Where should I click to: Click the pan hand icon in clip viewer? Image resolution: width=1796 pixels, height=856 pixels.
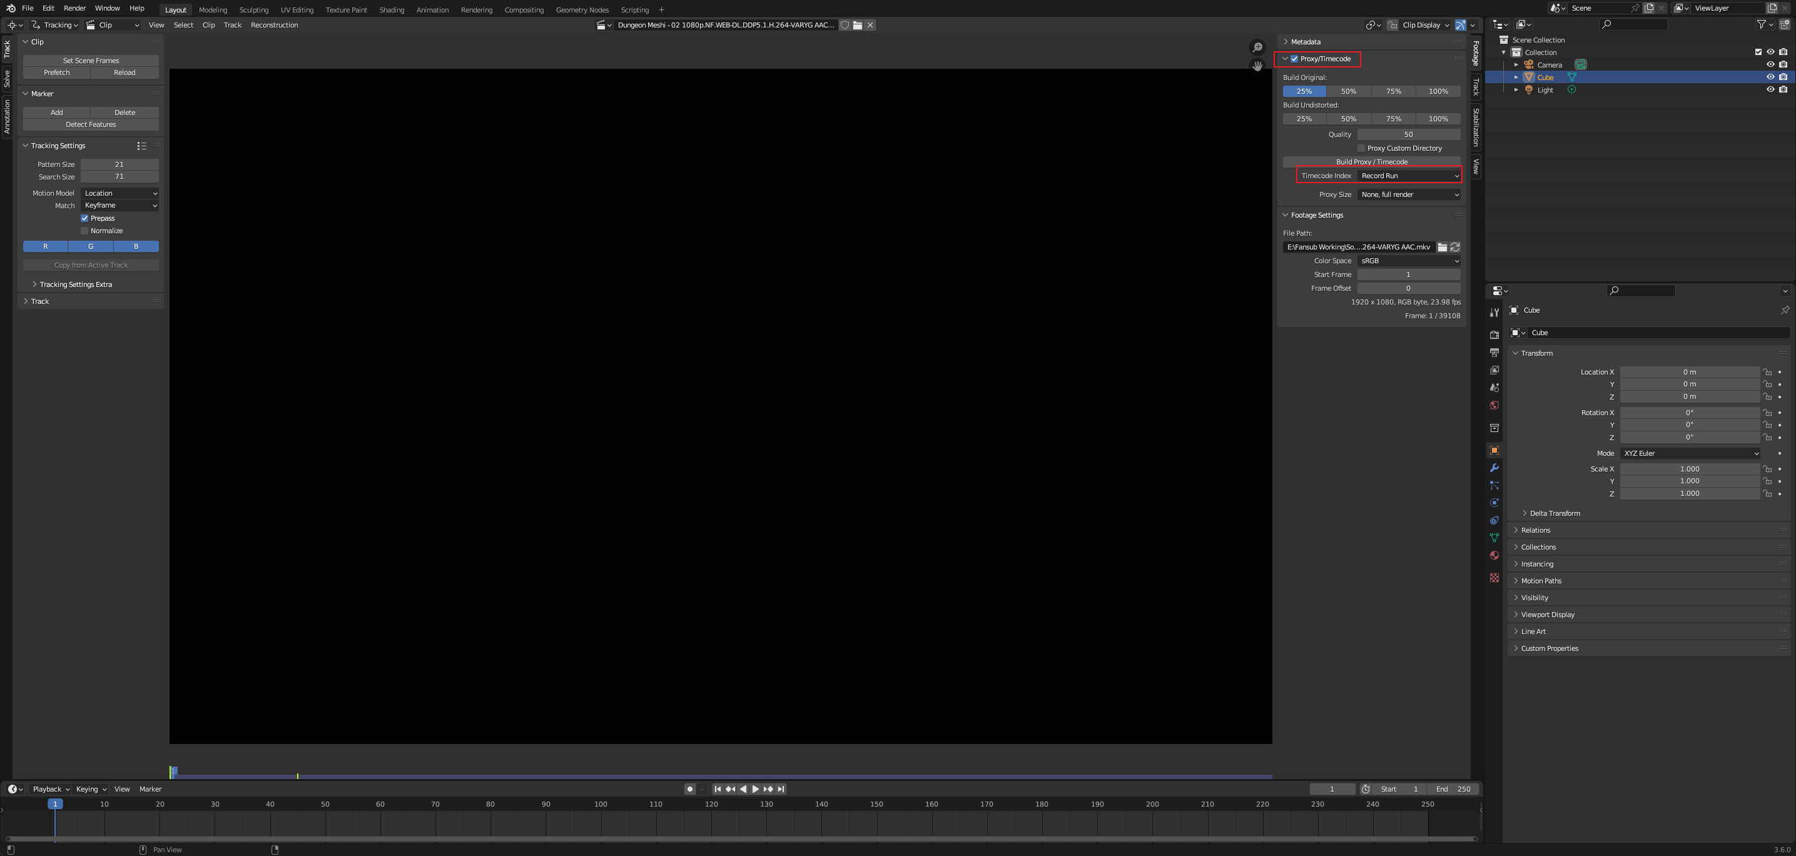point(1257,66)
